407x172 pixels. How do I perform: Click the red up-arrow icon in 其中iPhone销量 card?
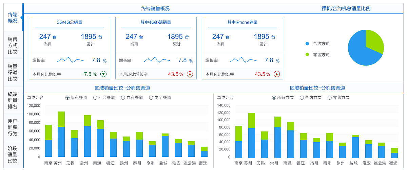[276, 74]
